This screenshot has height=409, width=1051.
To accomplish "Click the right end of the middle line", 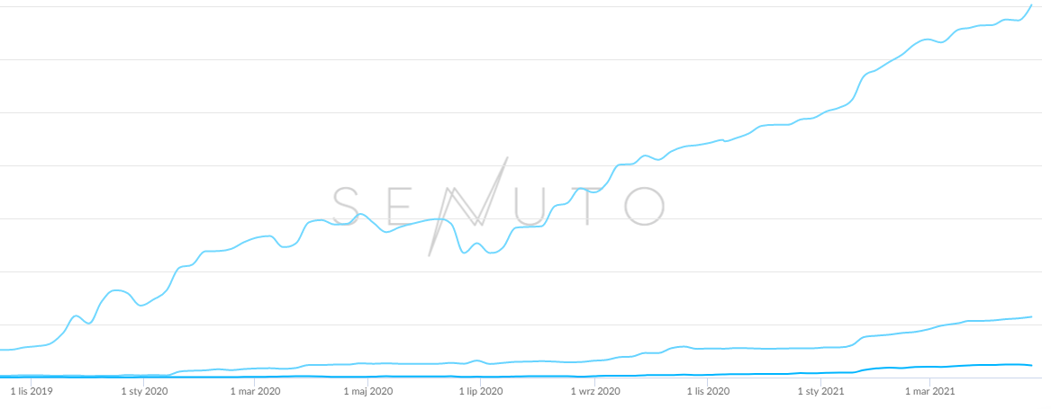I will tap(1031, 316).
